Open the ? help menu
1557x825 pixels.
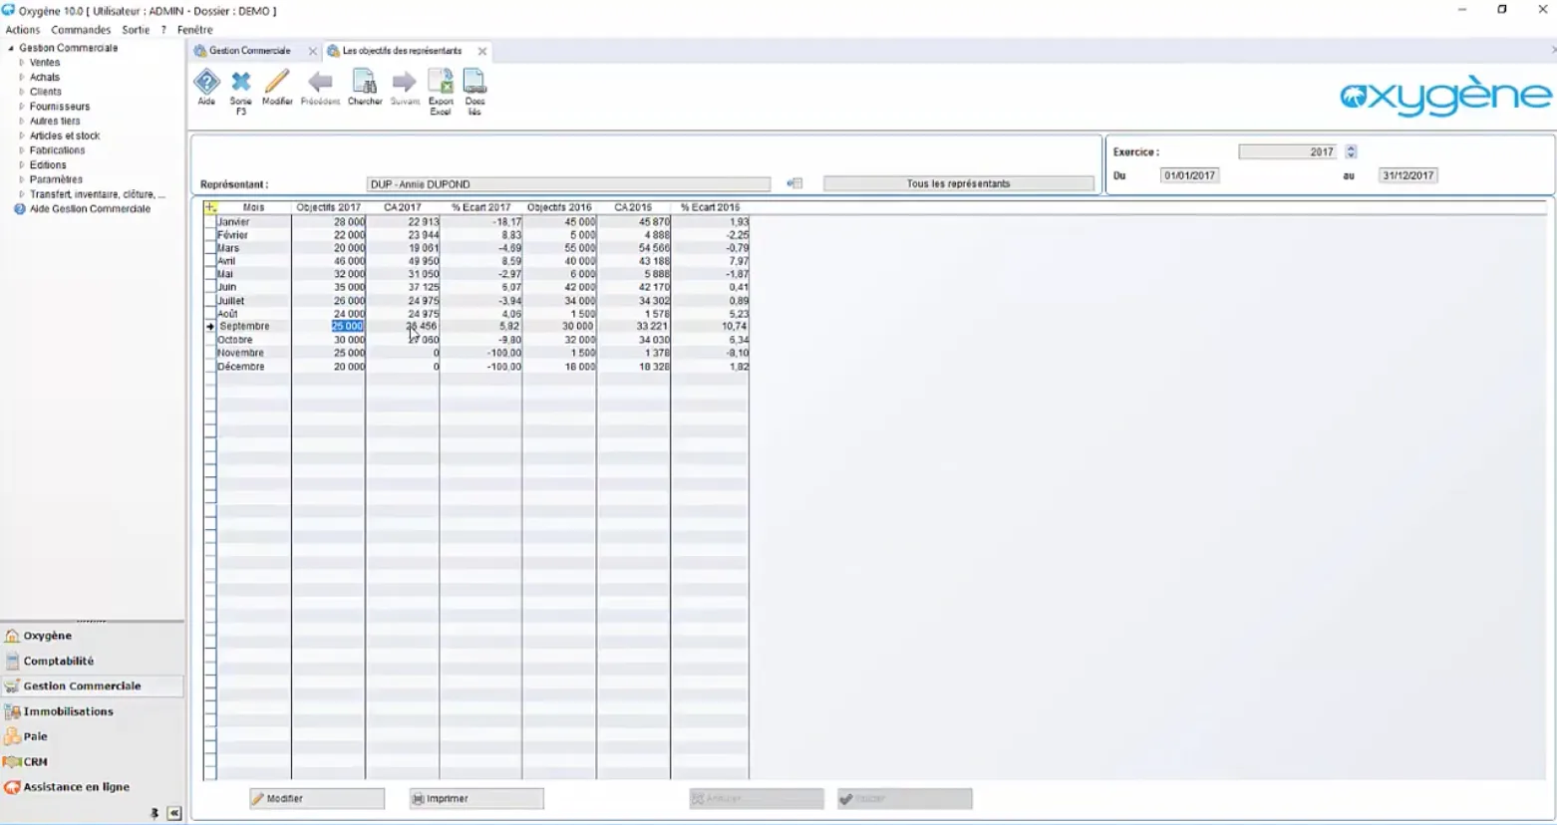pyautogui.click(x=163, y=30)
